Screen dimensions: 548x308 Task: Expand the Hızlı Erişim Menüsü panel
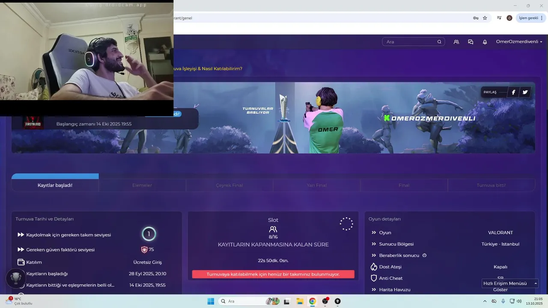tap(509, 283)
